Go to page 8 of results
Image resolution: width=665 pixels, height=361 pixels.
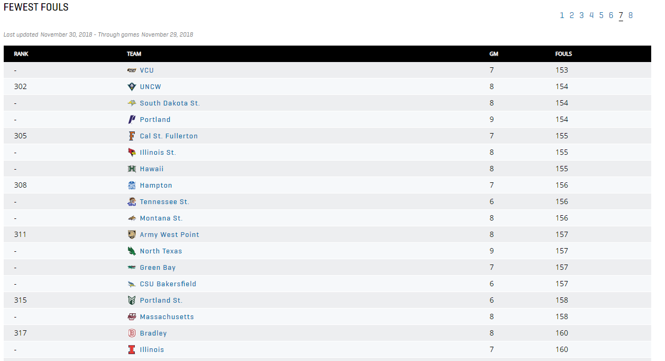point(631,15)
